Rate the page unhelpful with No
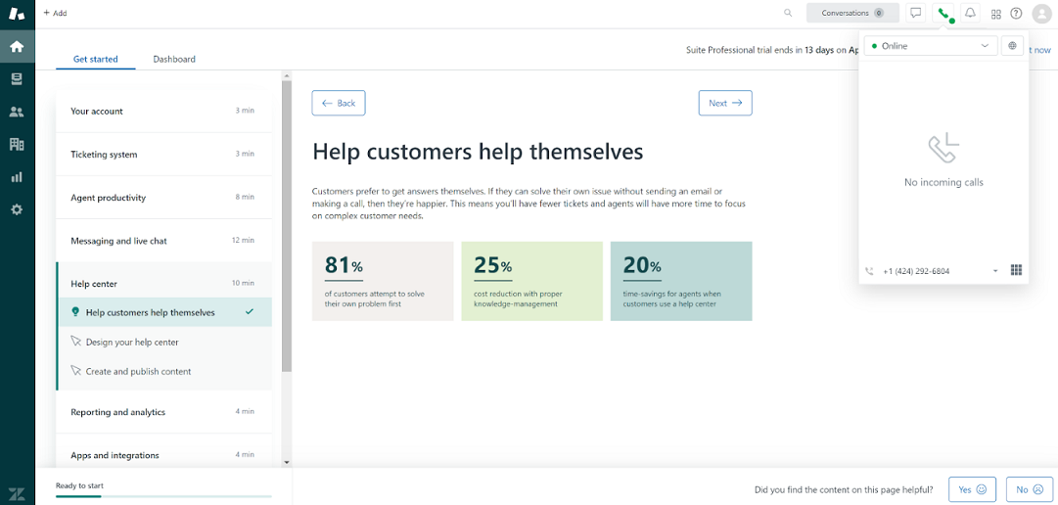Viewport: 1058px width, 505px height. [1029, 489]
